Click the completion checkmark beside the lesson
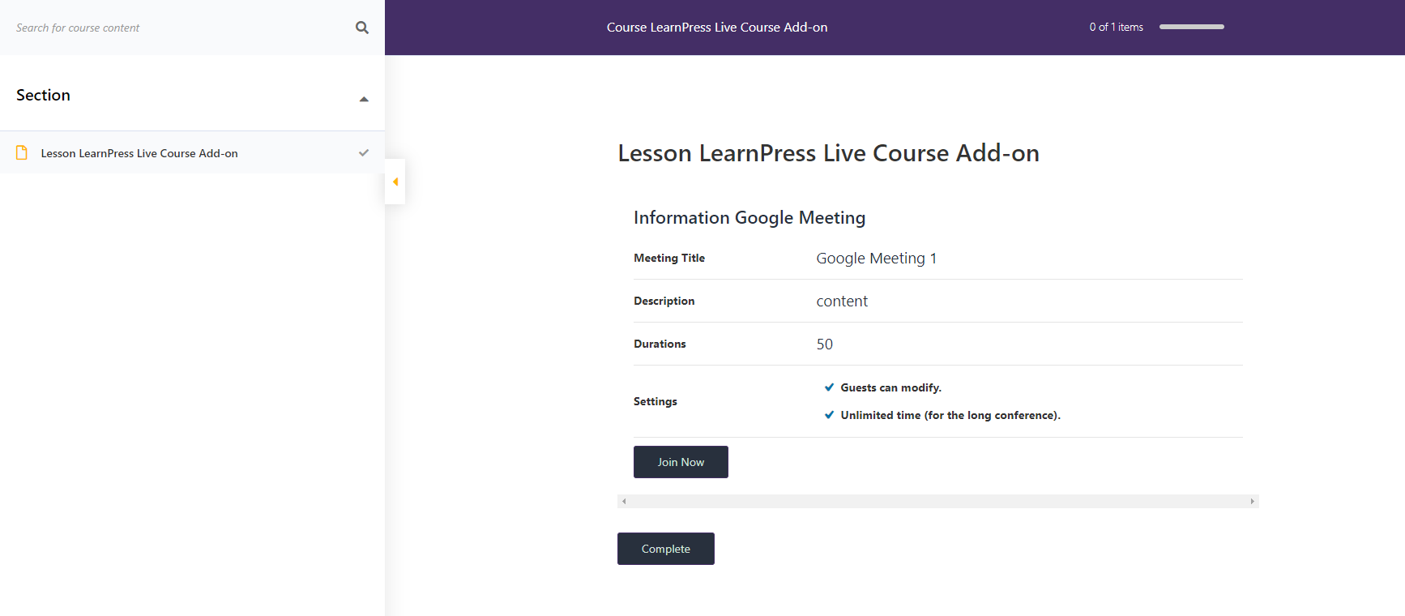Viewport: 1405px width, 616px height. (364, 152)
